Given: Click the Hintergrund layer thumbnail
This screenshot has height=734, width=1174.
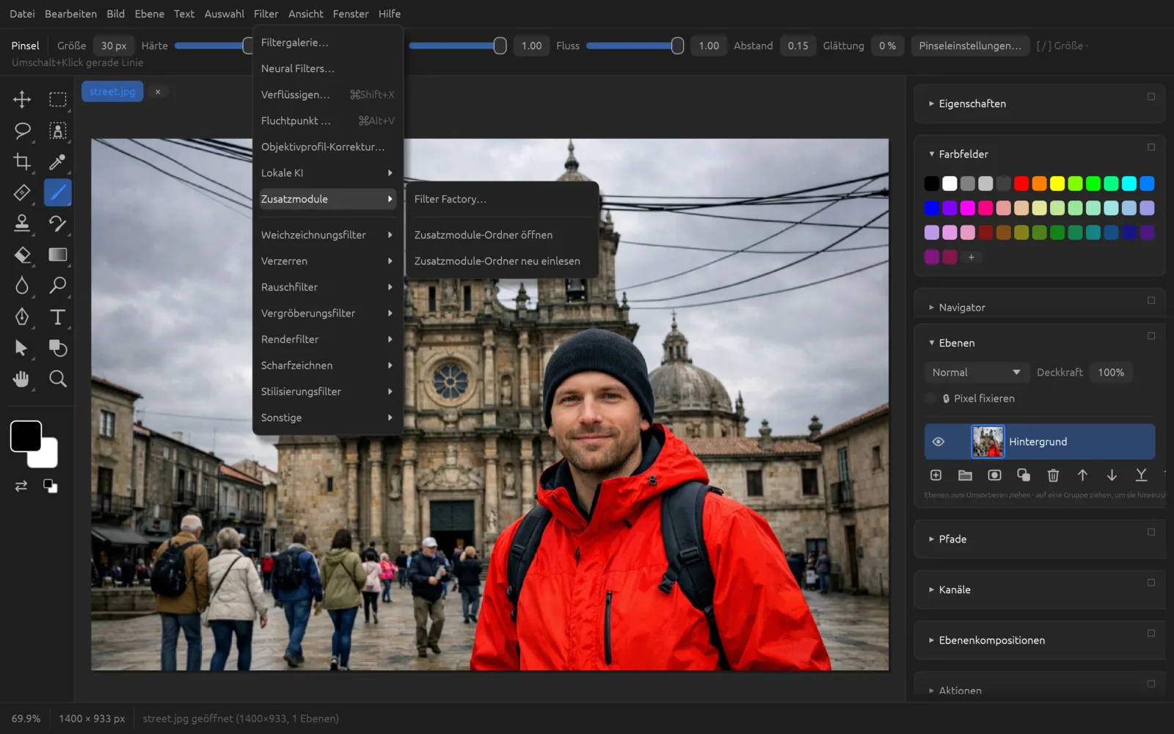Looking at the screenshot, I should click(988, 441).
